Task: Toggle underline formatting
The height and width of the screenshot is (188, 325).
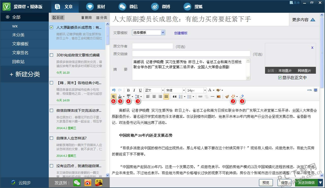Action: click(140, 90)
